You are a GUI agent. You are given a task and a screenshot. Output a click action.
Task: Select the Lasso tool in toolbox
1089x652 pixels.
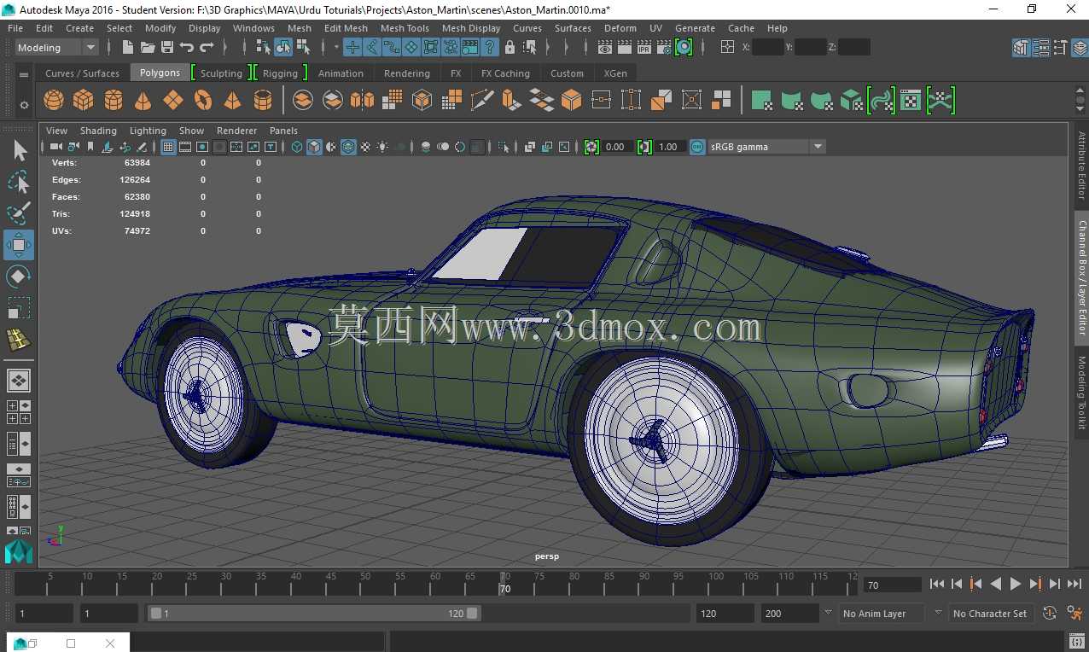[x=19, y=182]
